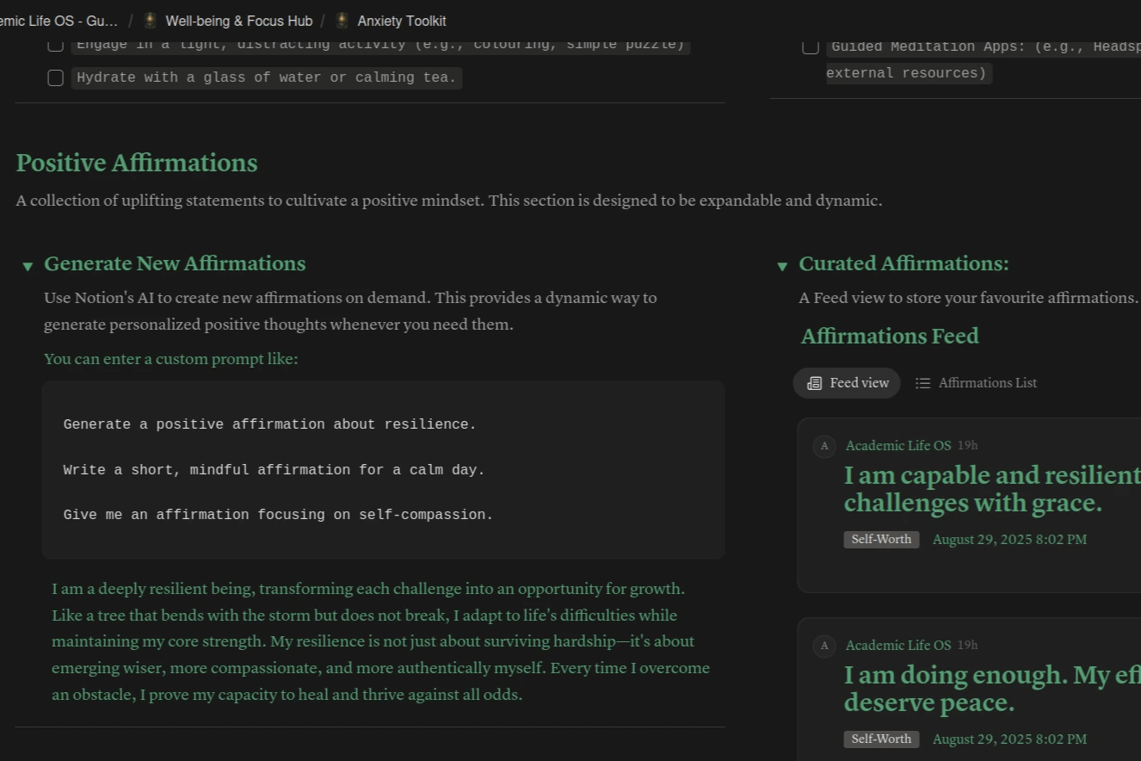1141x761 pixels.
Task: Collapse the Generate New Affirmations toggle
Action: (28, 266)
